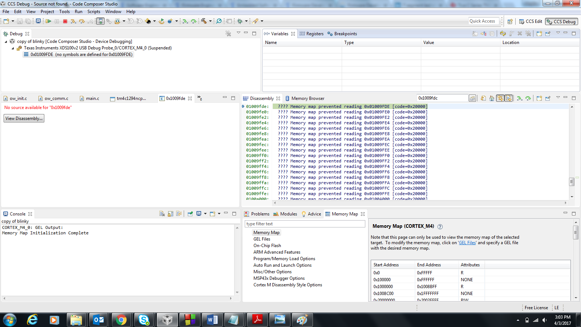Click the Pin Console icon
Image resolution: width=581 pixels, height=327 pixels.
tap(190, 214)
